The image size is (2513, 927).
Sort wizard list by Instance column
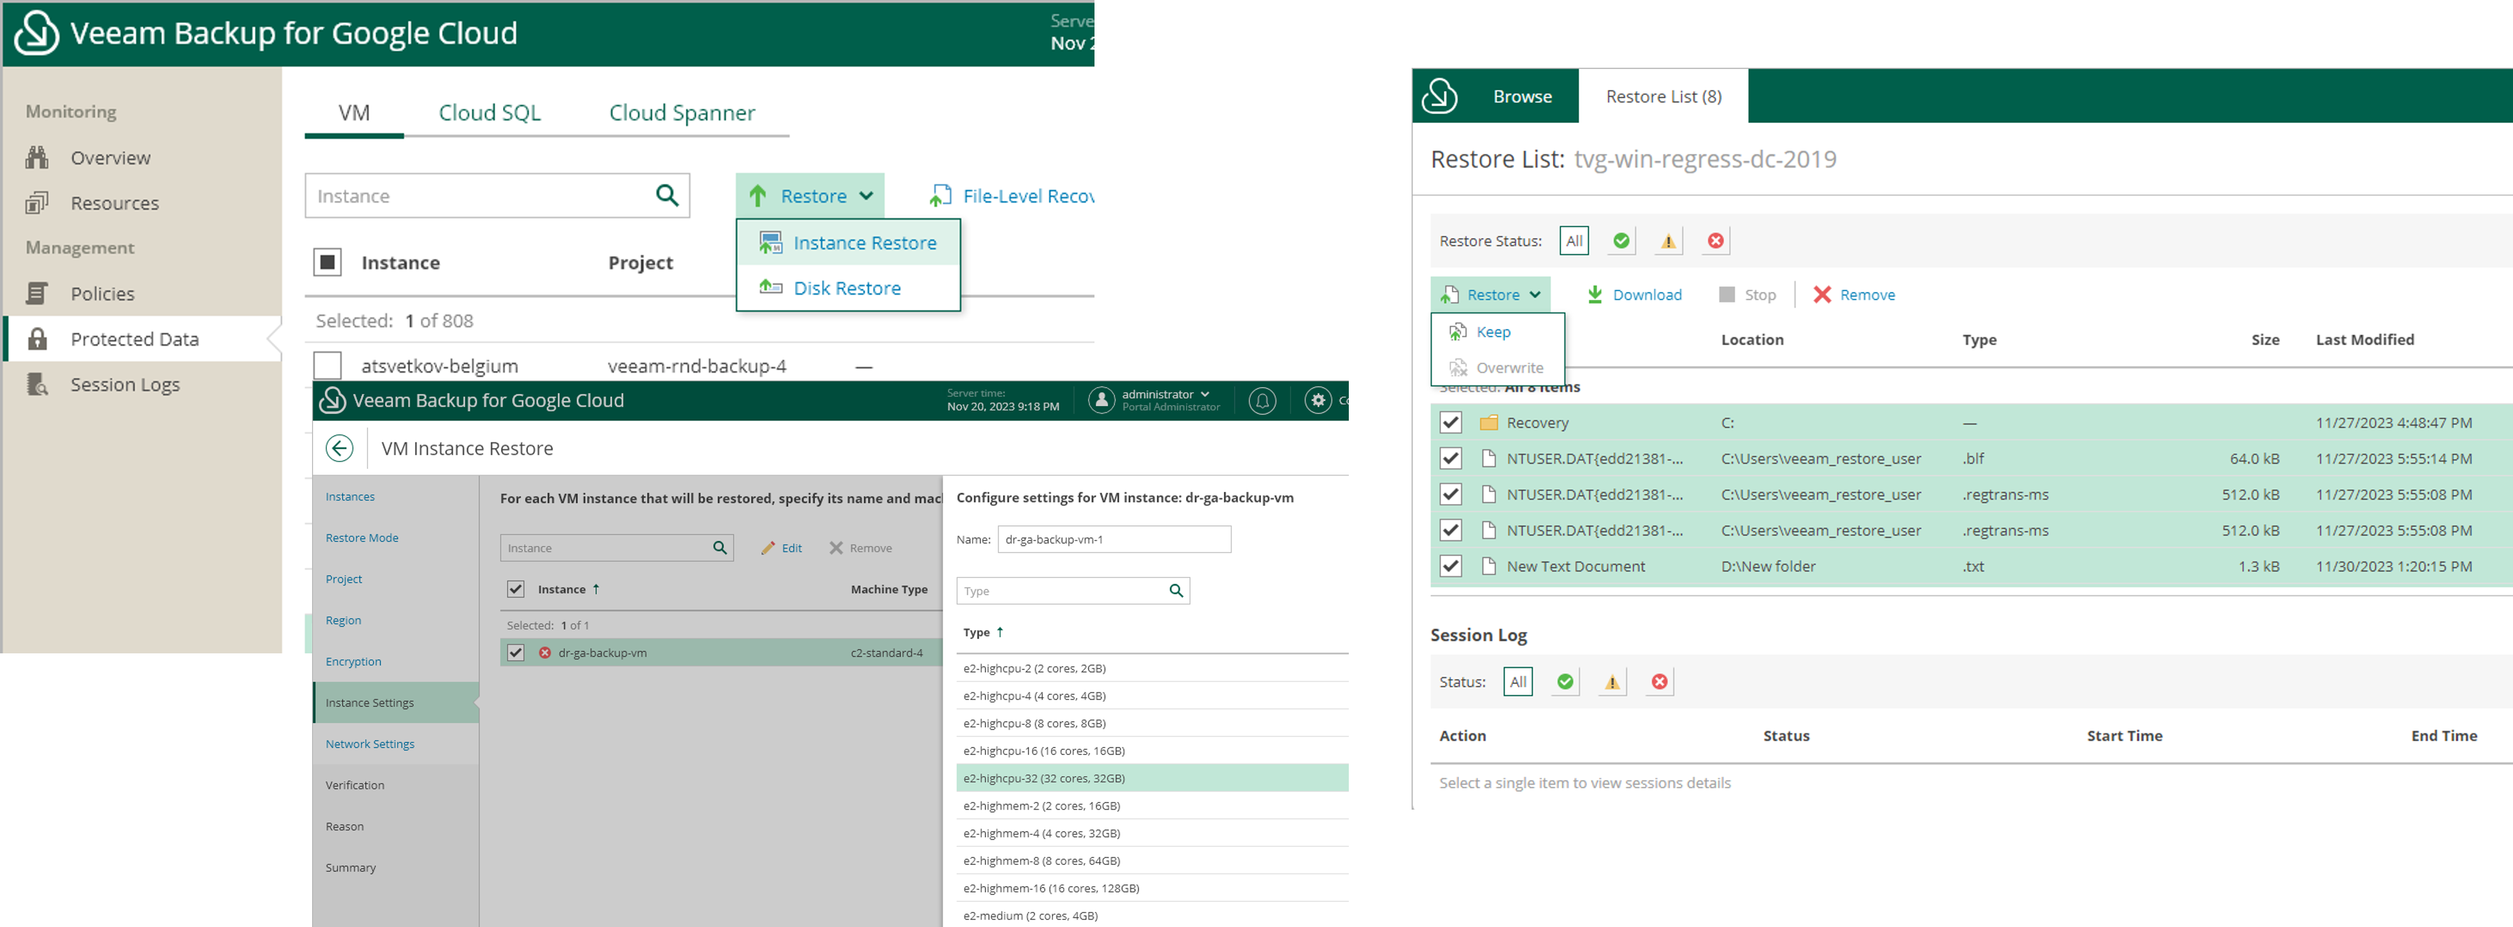click(x=569, y=589)
